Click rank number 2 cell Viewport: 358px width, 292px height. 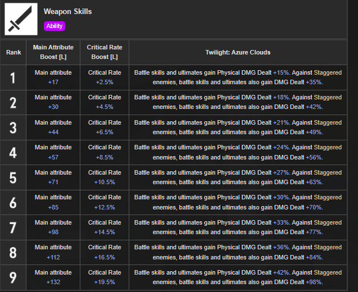(x=13, y=102)
